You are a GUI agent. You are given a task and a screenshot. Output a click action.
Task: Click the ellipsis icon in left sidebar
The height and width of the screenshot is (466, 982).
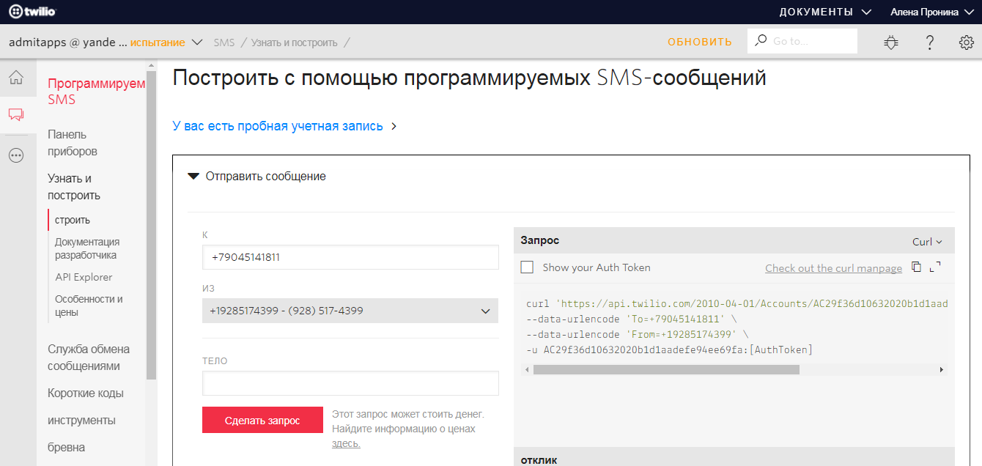[16, 155]
